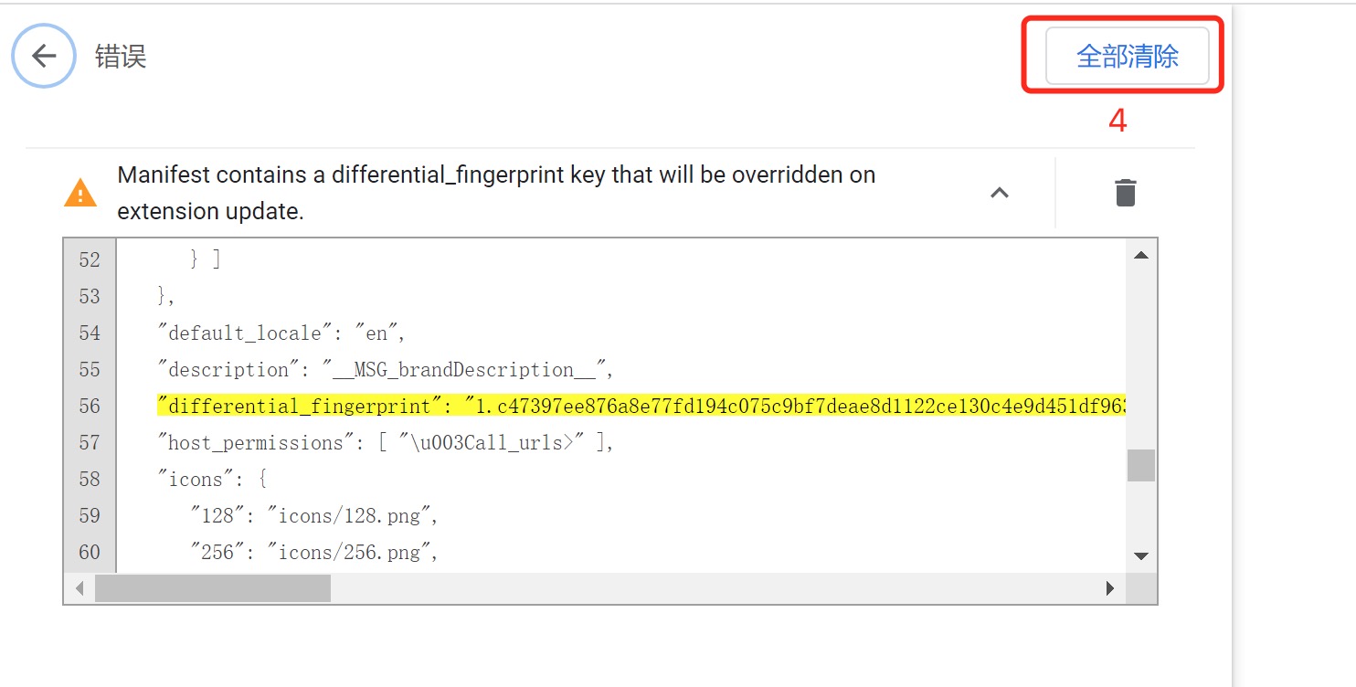The height and width of the screenshot is (687, 1356).
Task: Click the highlighted differential_fingerprint line
Action: (641, 406)
